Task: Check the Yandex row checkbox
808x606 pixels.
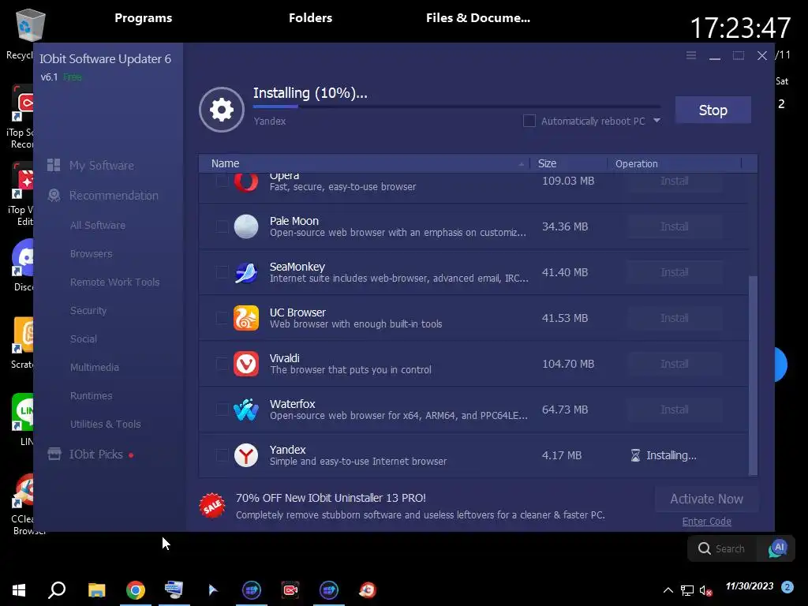Action: click(222, 455)
